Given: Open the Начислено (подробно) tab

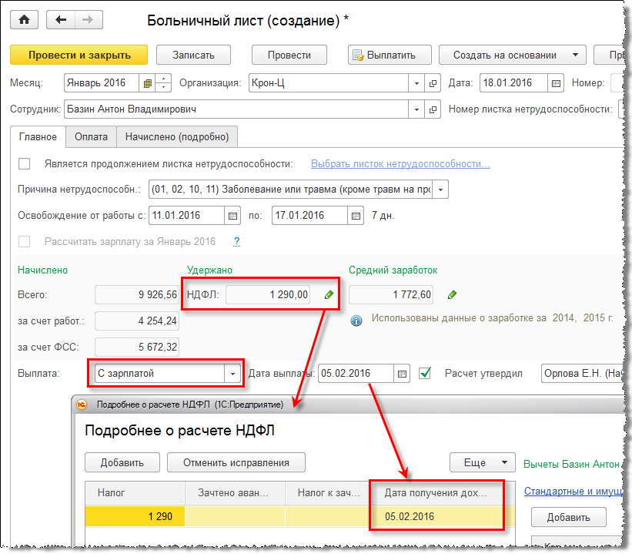Looking at the screenshot, I should click(x=177, y=136).
